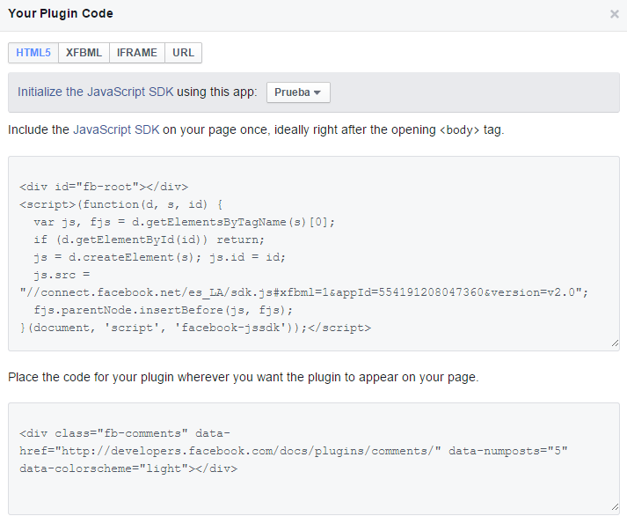
Task: Open the JavaScript SDK link in instructions
Action: pos(116,129)
